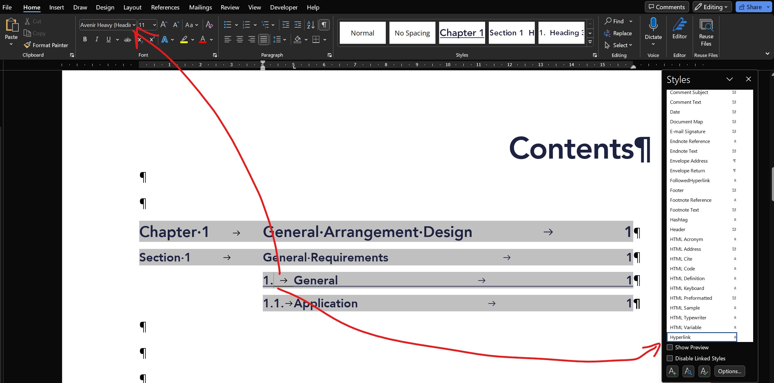
Task: Click the Options button in Styles pane
Action: tap(730, 371)
